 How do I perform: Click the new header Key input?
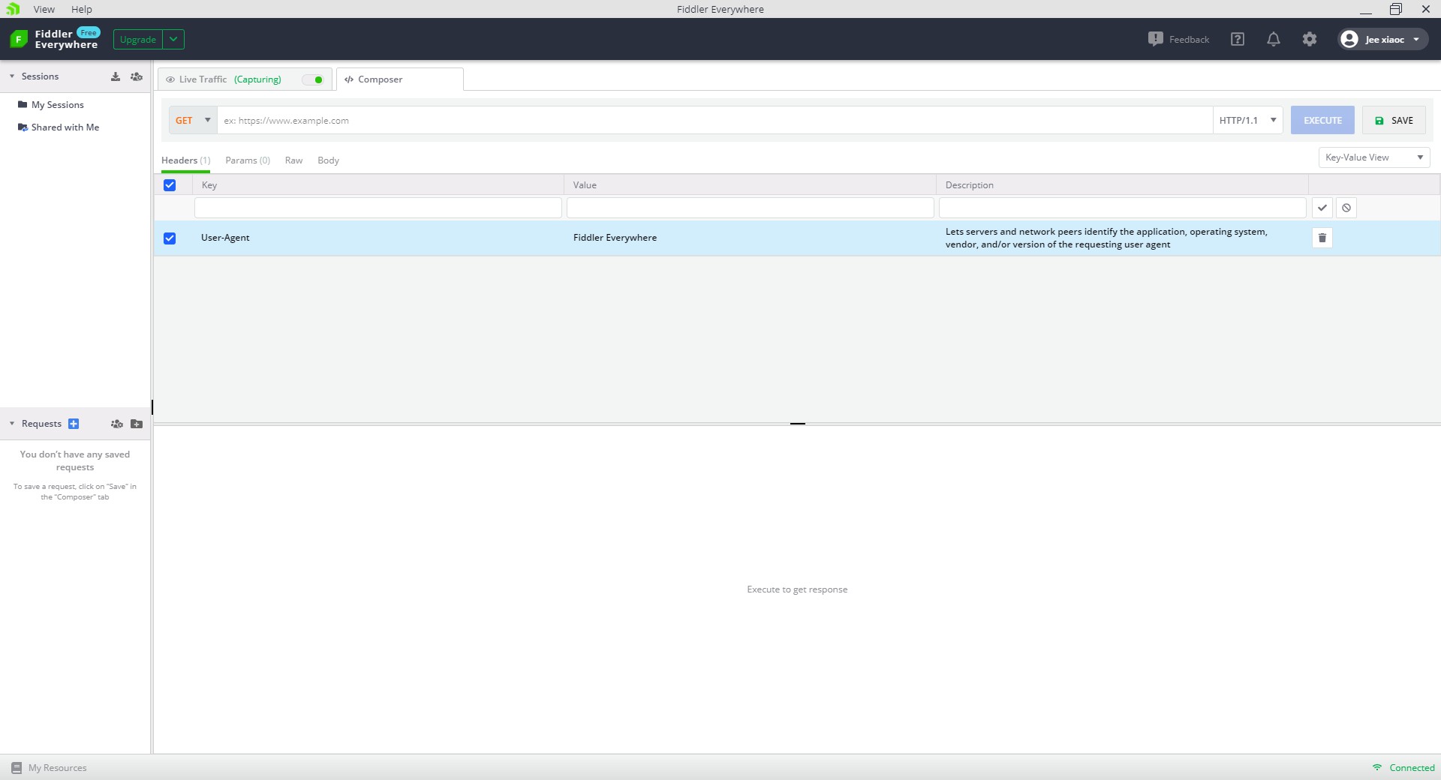[378, 208]
